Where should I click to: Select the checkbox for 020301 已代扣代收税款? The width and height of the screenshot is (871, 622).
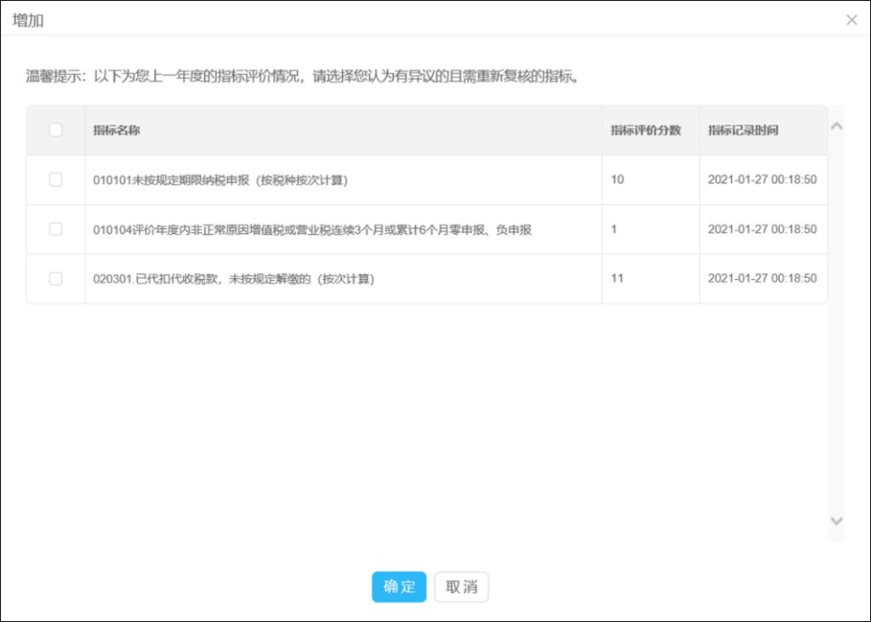point(55,278)
